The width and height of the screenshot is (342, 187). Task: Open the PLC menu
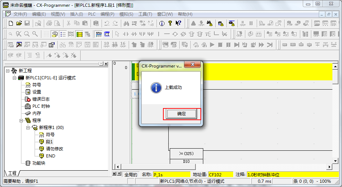[92, 14]
